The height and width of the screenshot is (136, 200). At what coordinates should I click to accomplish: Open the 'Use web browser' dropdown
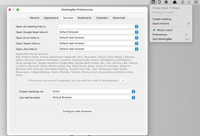pos(93,98)
